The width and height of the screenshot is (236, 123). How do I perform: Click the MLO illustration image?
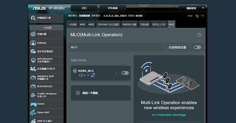[x=169, y=77]
